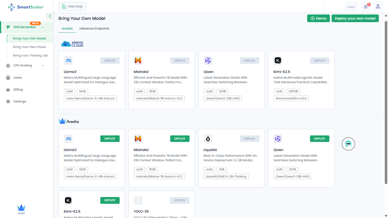Collapse the EGS Serverless menu section
This screenshot has height=218, width=389.
tap(43, 27)
